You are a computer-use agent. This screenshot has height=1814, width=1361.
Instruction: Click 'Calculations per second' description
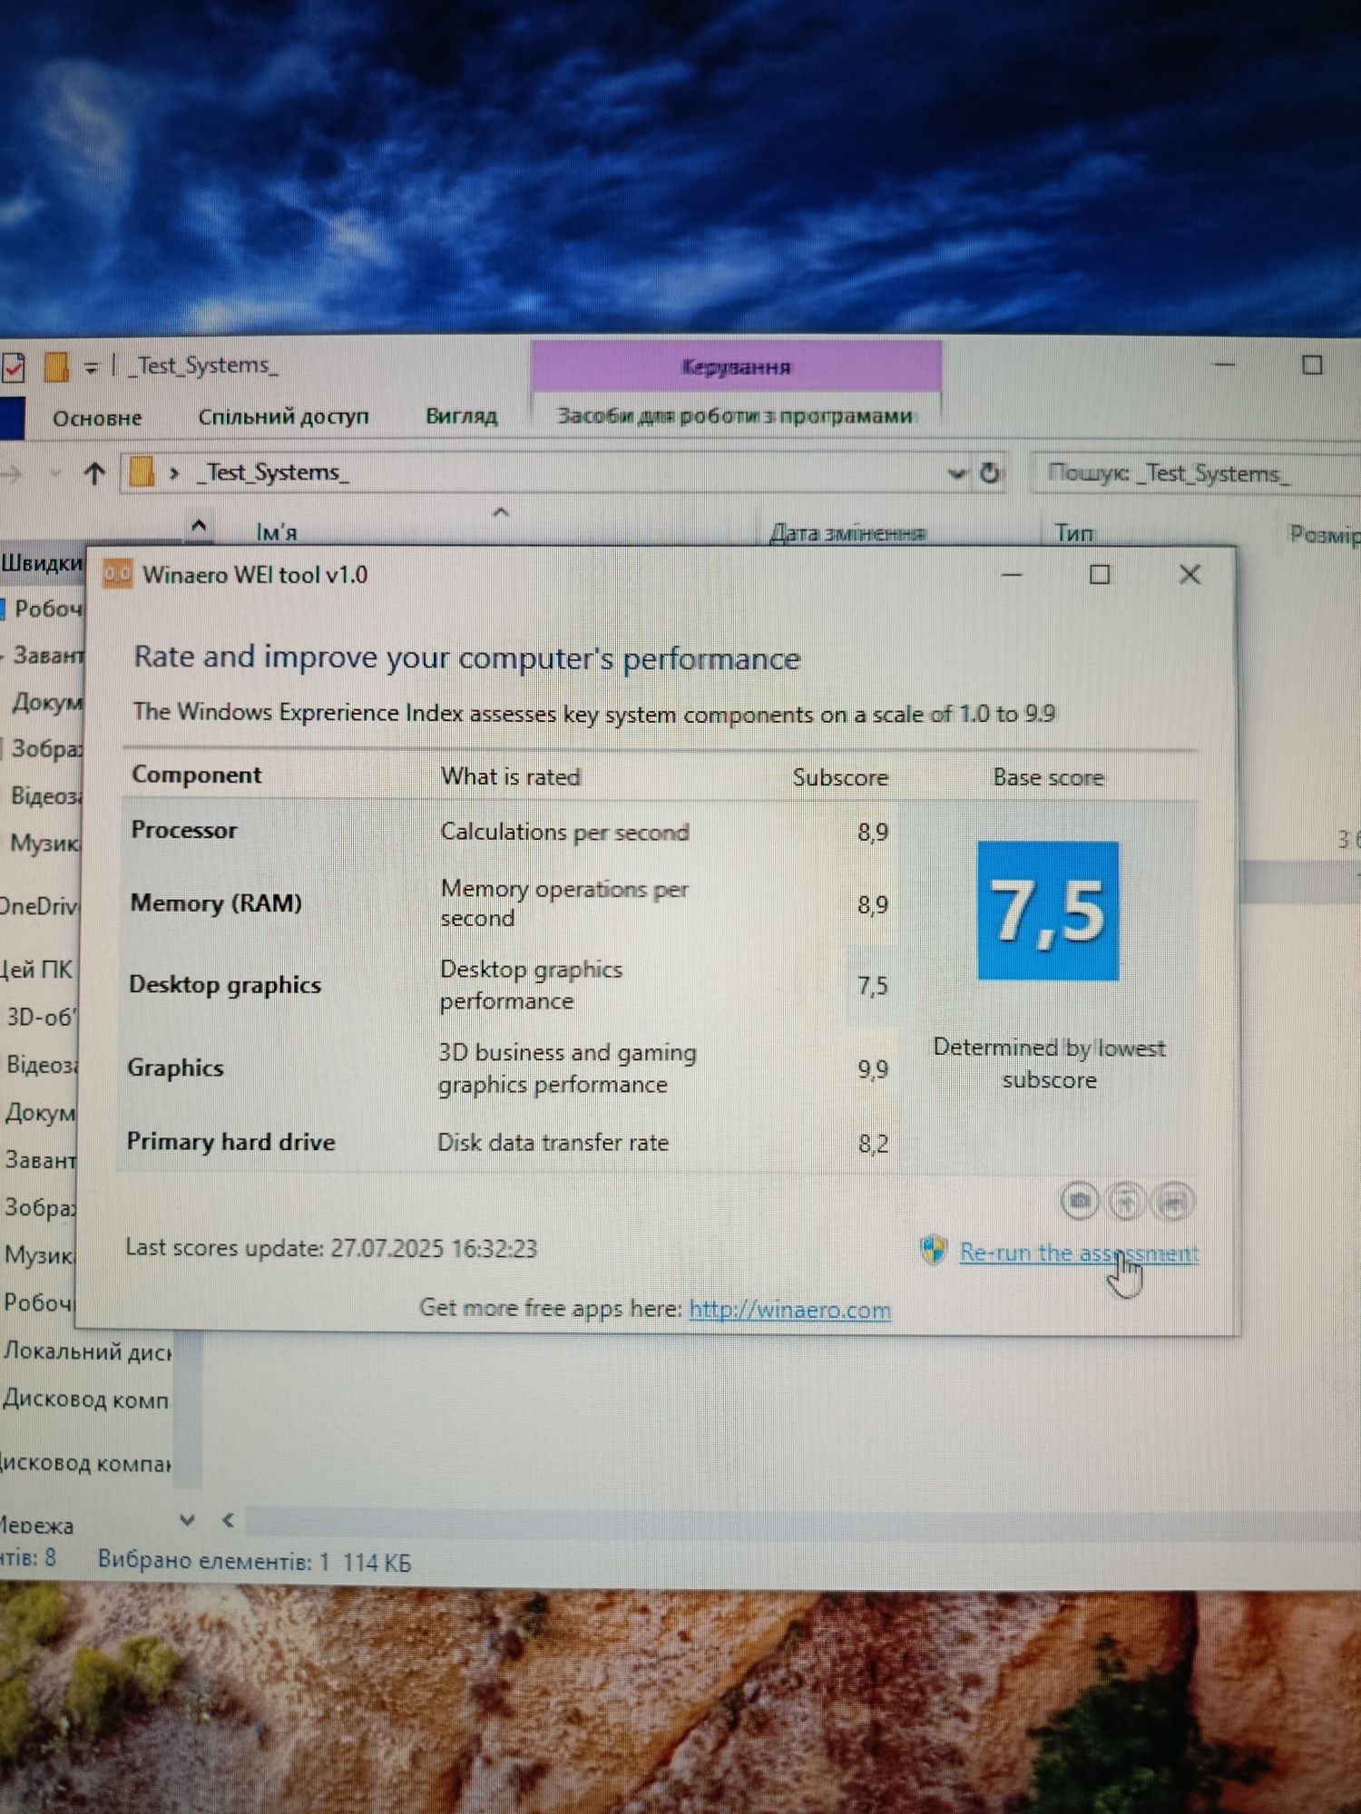coord(564,832)
